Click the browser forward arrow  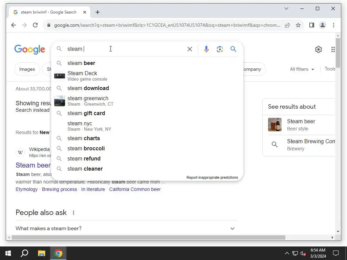(24, 25)
